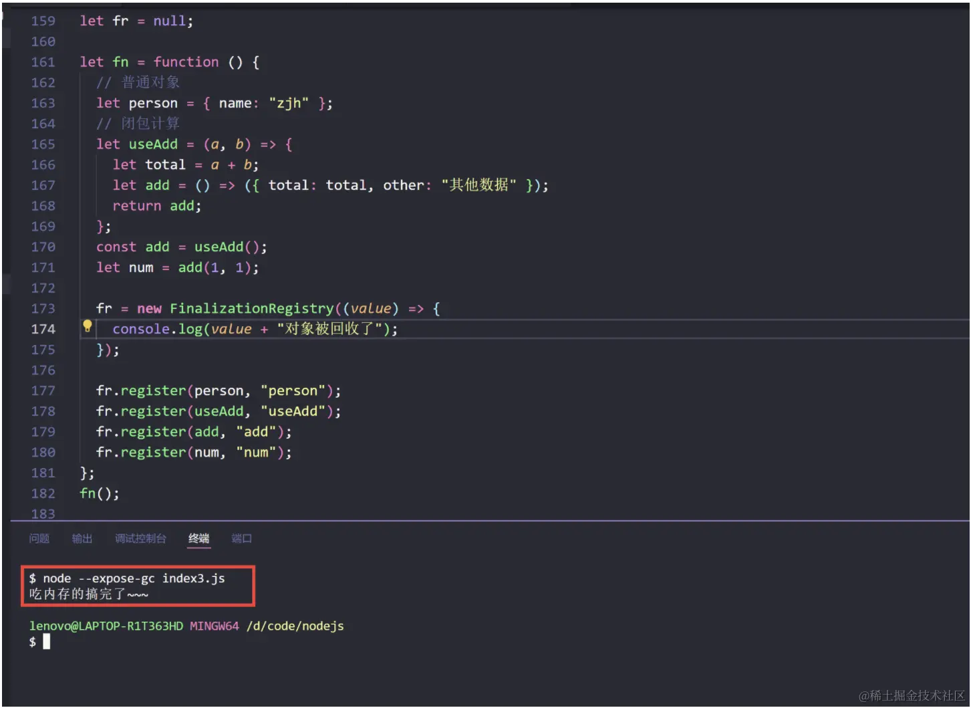Open the 问题 (Problems) panel tab
The image size is (971, 708).
39,538
